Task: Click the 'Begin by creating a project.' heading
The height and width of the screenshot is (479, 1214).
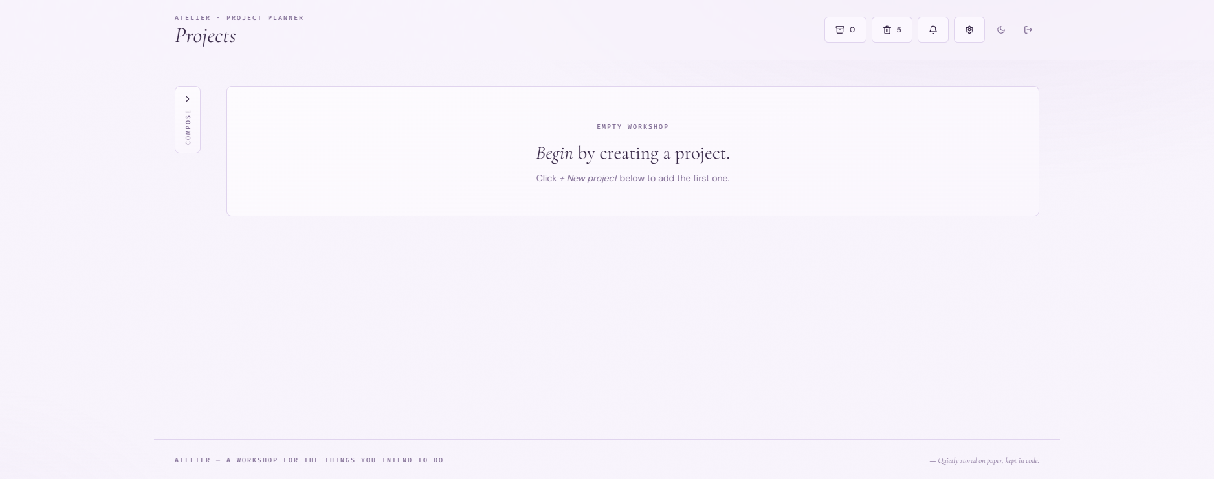Action: click(x=633, y=153)
